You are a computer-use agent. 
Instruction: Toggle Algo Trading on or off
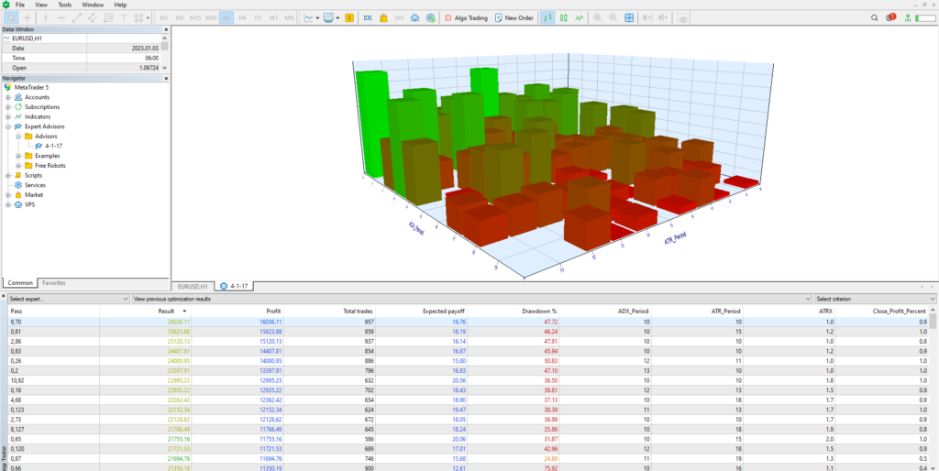[x=466, y=17]
